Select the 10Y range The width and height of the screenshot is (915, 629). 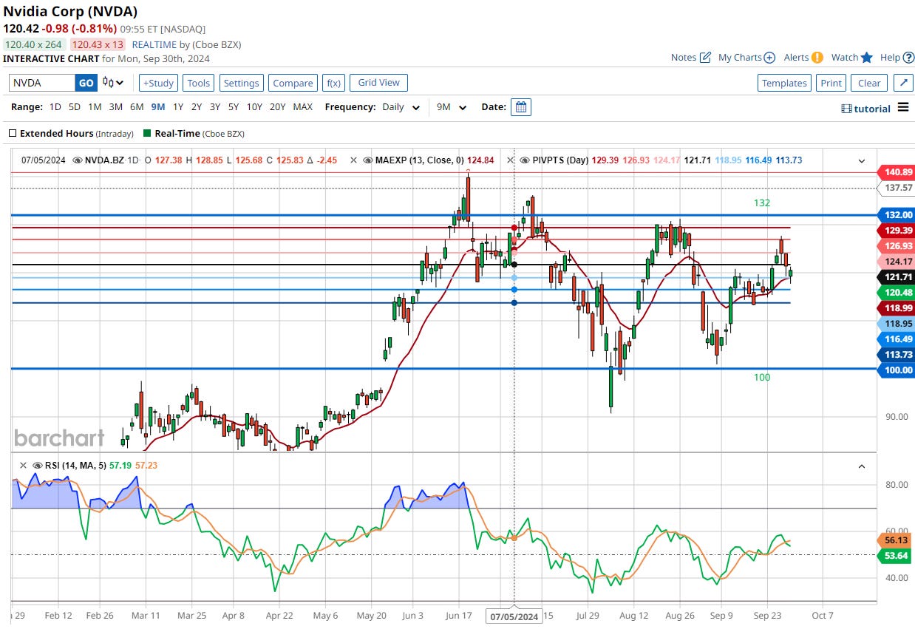coord(254,107)
